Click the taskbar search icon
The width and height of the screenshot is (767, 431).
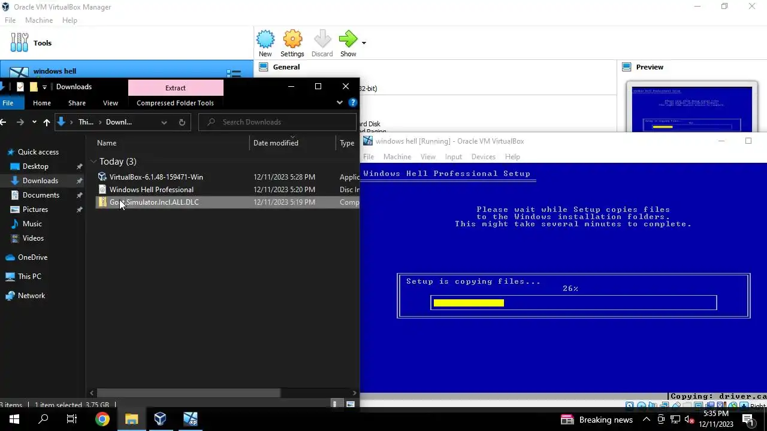[43, 419]
